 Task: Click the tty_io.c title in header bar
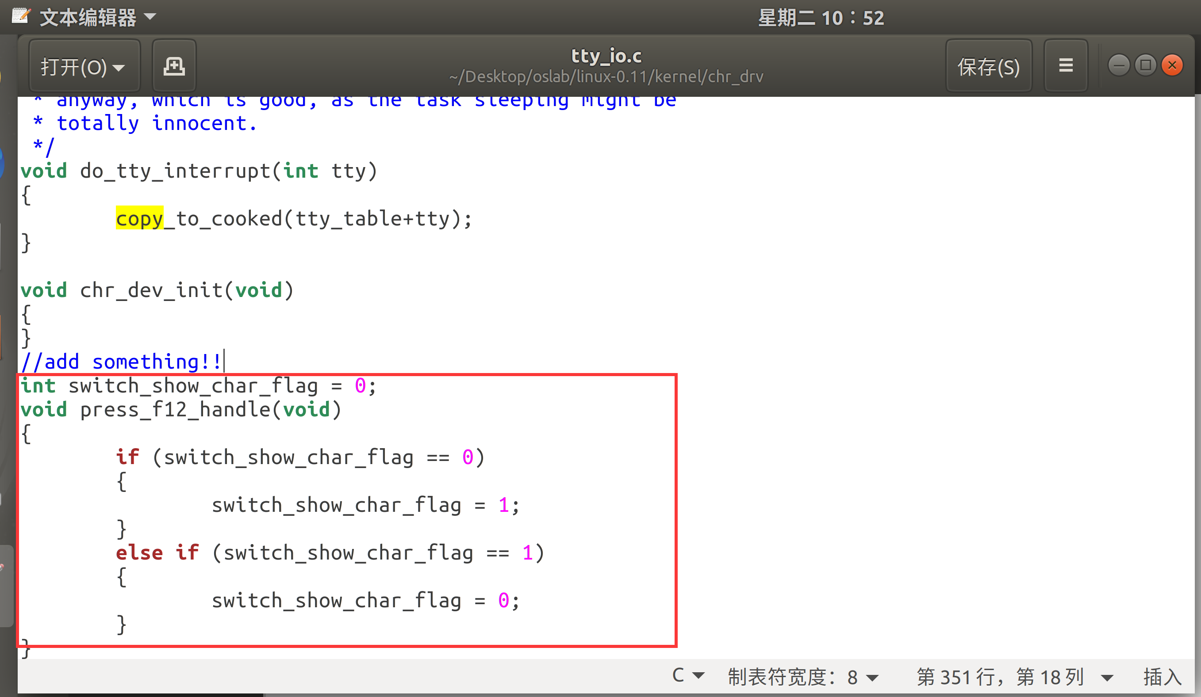(606, 56)
